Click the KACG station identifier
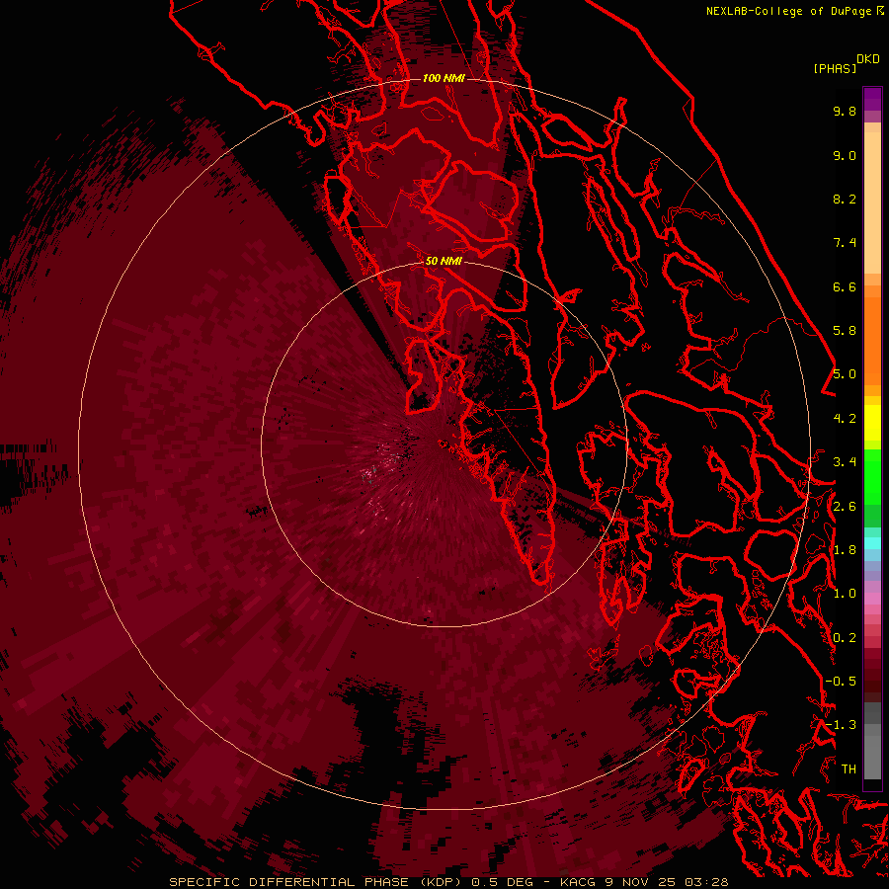Viewport: 889px width, 889px height. coord(580,882)
